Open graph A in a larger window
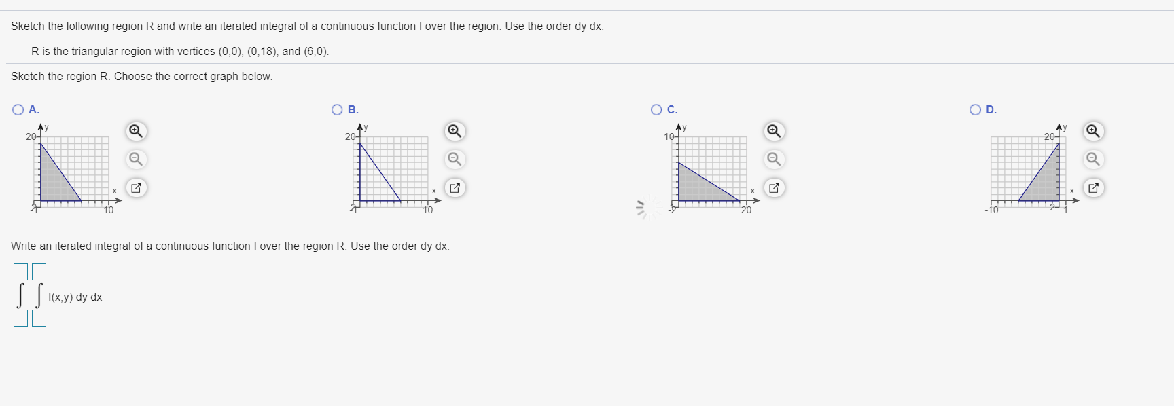Viewport: 1174px width, 406px height. (x=135, y=188)
